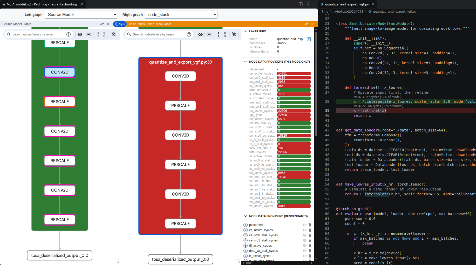Click nx_active_cycles value bar 22506

click(294, 111)
